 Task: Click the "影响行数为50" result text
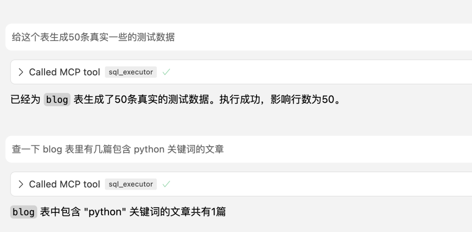pos(302,100)
